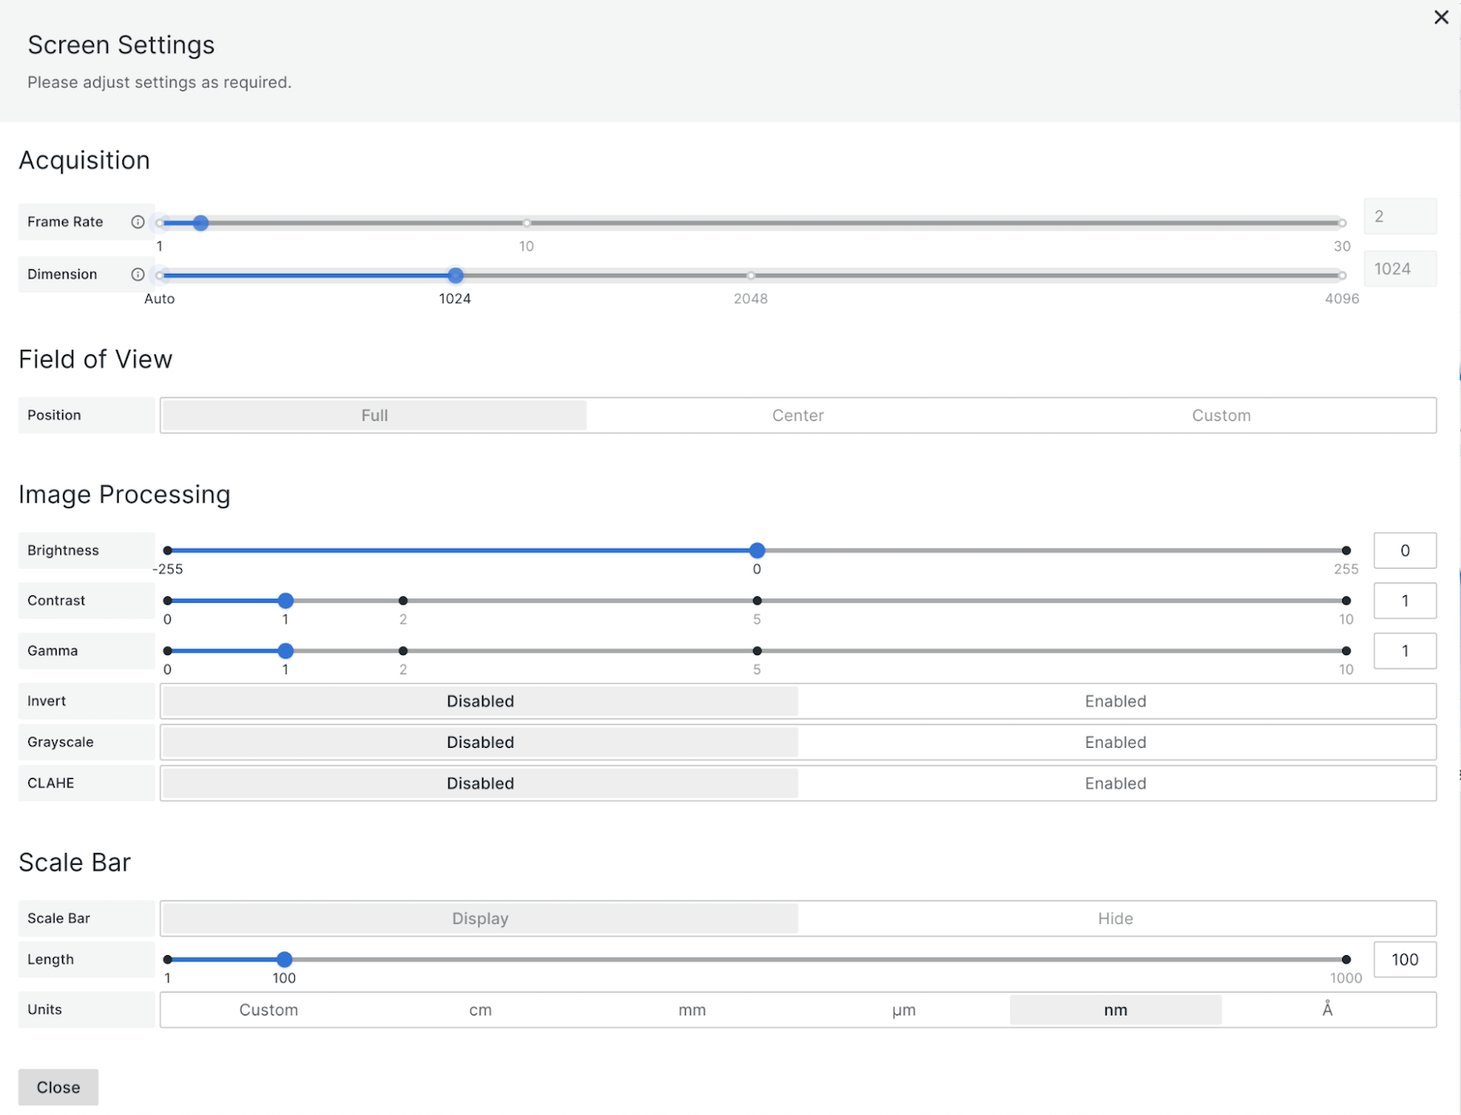Select Å as the scale bar unit
The width and height of the screenshot is (1461, 1115).
1327,1010
